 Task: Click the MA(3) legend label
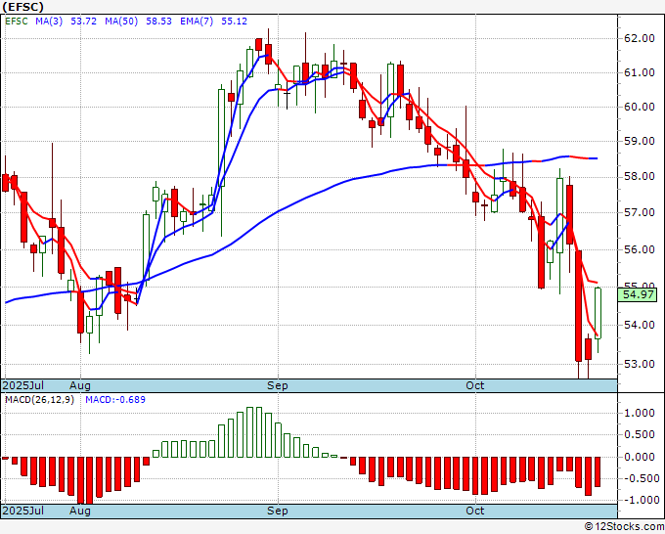click(x=49, y=22)
